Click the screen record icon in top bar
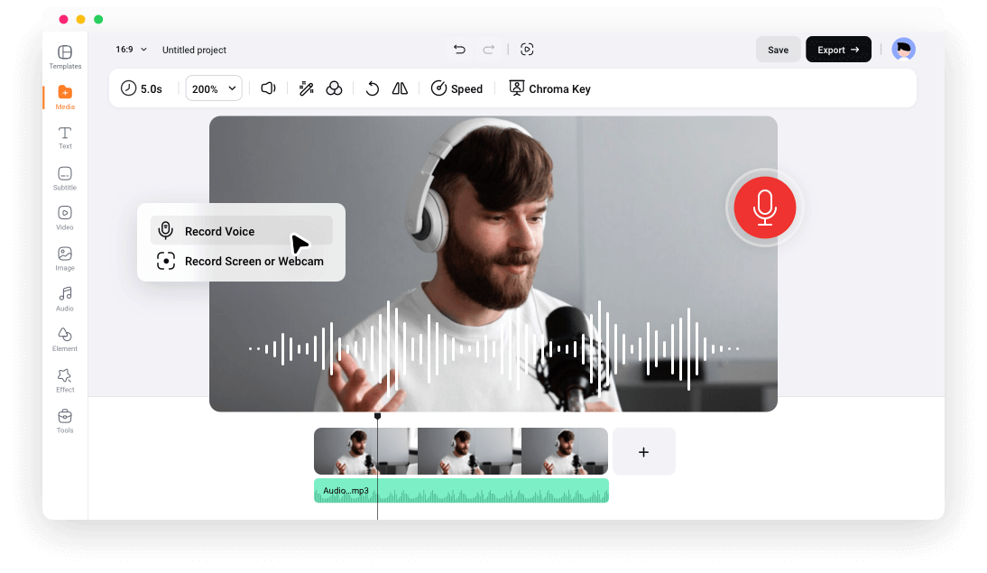Viewport: 987px width, 573px height. pos(527,49)
